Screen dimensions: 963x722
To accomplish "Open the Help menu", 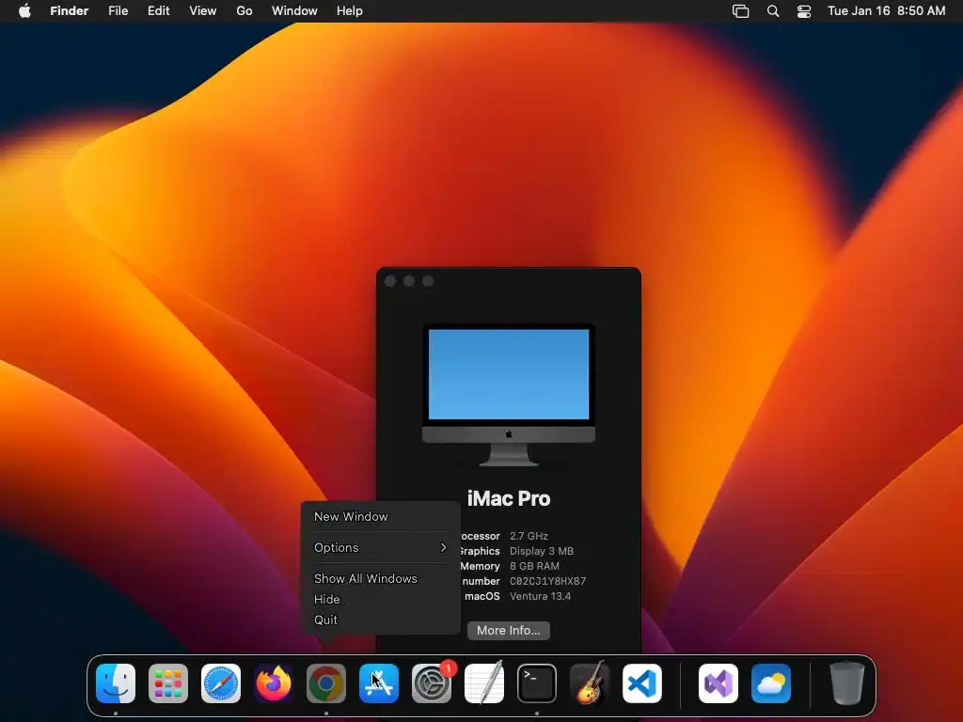I will click(x=350, y=11).
